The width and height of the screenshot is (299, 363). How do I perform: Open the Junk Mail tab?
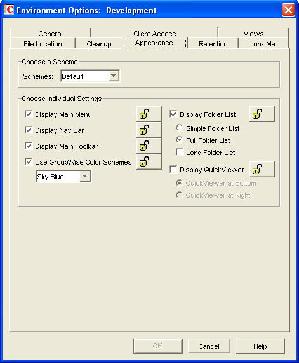(x=264, y=43)
